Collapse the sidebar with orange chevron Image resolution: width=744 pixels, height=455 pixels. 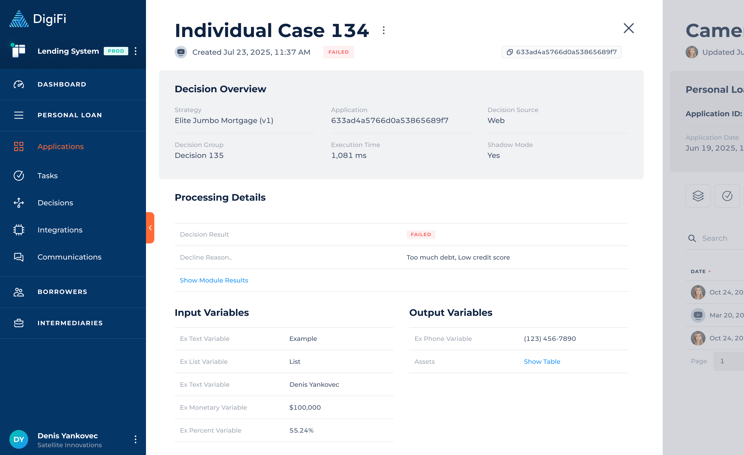coord(150,228)
